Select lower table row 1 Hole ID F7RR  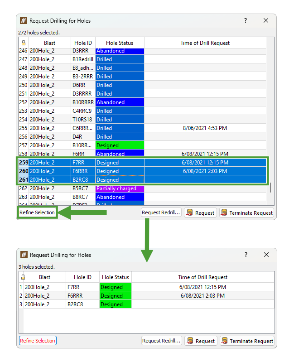pos(147,287)
